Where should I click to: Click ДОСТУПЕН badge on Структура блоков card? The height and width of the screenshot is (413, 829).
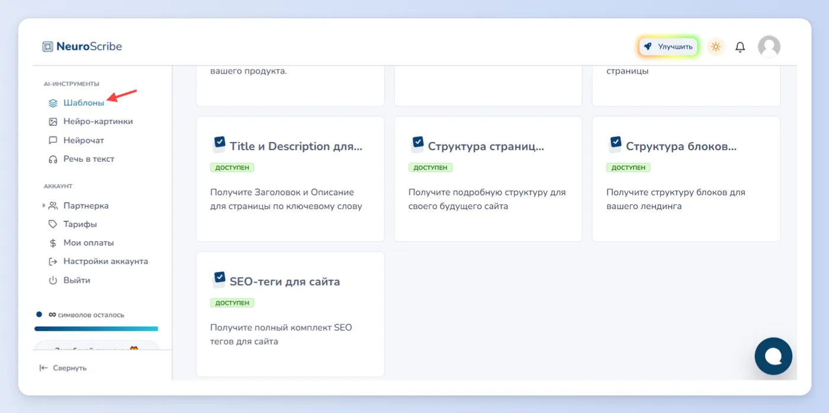pyautogui.click(x=628, y=168)
